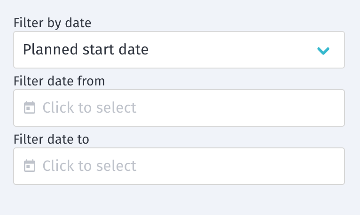The height and width of the screenshot is (215, 360).
Task: Click the word 'select' in the from-date field
Action: [x=116, y=108]
